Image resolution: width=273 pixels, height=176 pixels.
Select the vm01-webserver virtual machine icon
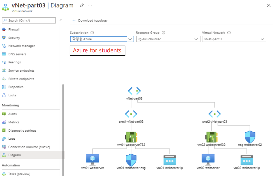click(x=92, y=160)
